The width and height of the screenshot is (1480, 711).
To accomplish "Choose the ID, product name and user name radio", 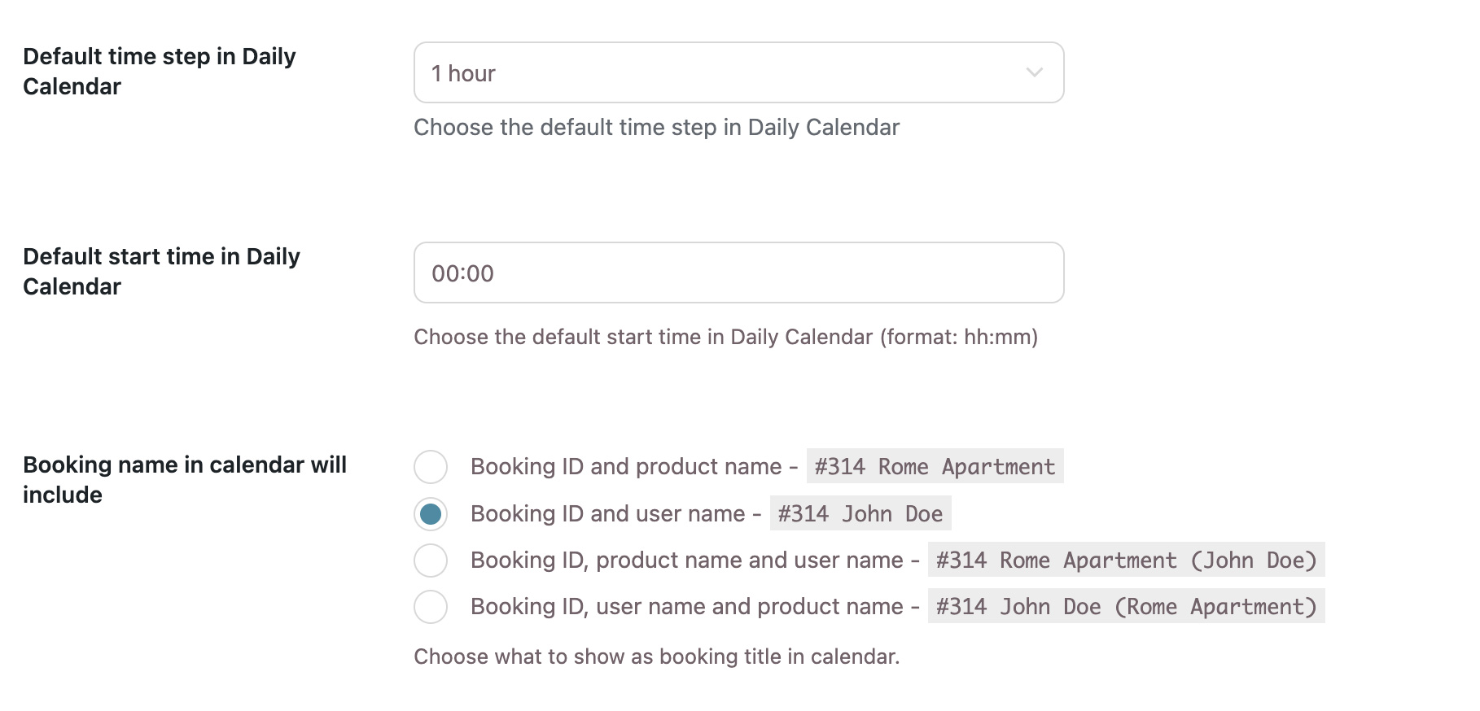I will pos(431,561).
